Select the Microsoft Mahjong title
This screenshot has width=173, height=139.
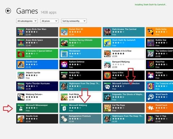coord(78,105)
